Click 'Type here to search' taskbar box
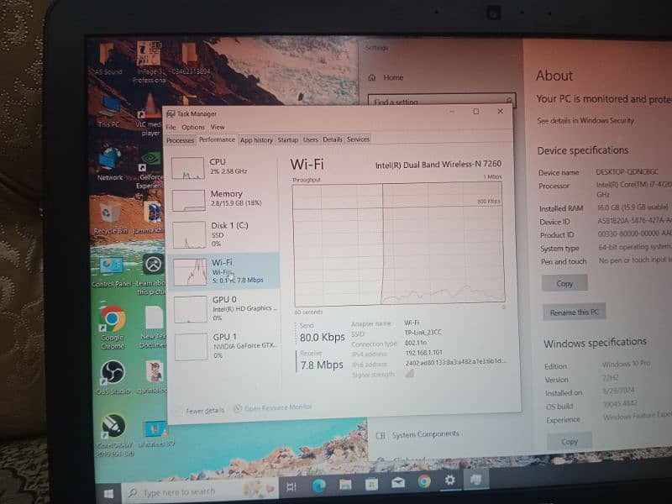This screenshot has width=672, height=504. (200, 491)
